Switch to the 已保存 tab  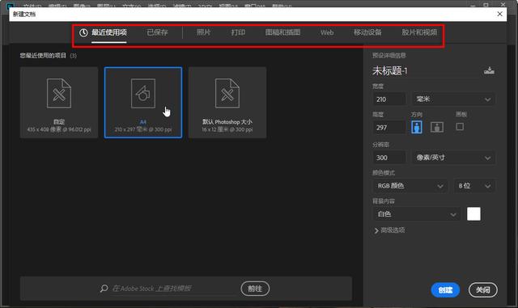click(157, 32)
